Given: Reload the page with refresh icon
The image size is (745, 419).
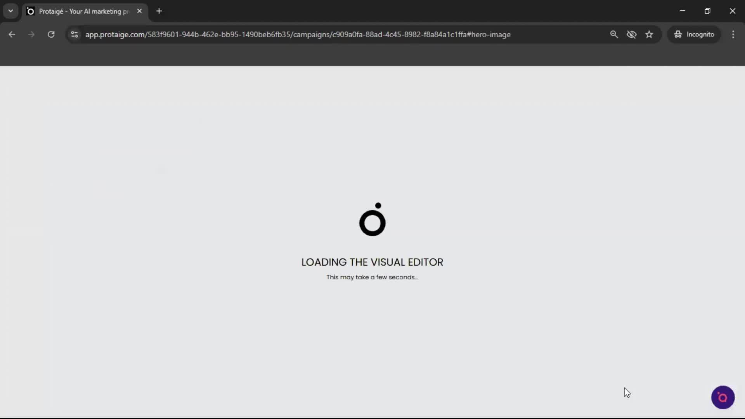Looking at the screenshot, I should tap(51, 35).
